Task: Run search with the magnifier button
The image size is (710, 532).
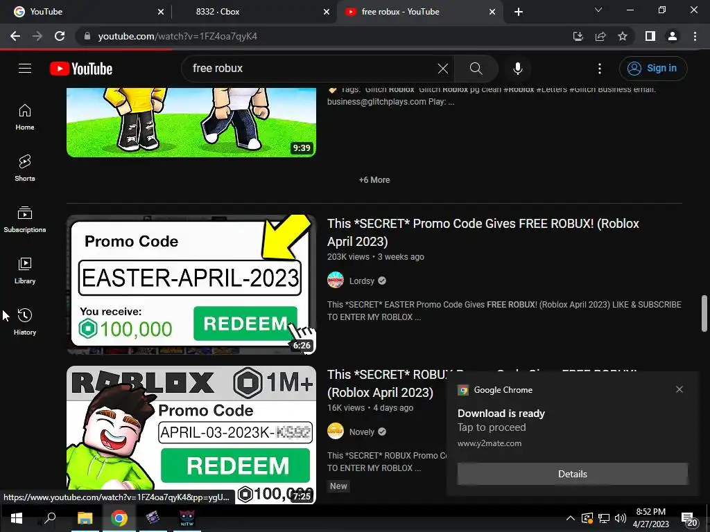Action: [x=476, y=69]
